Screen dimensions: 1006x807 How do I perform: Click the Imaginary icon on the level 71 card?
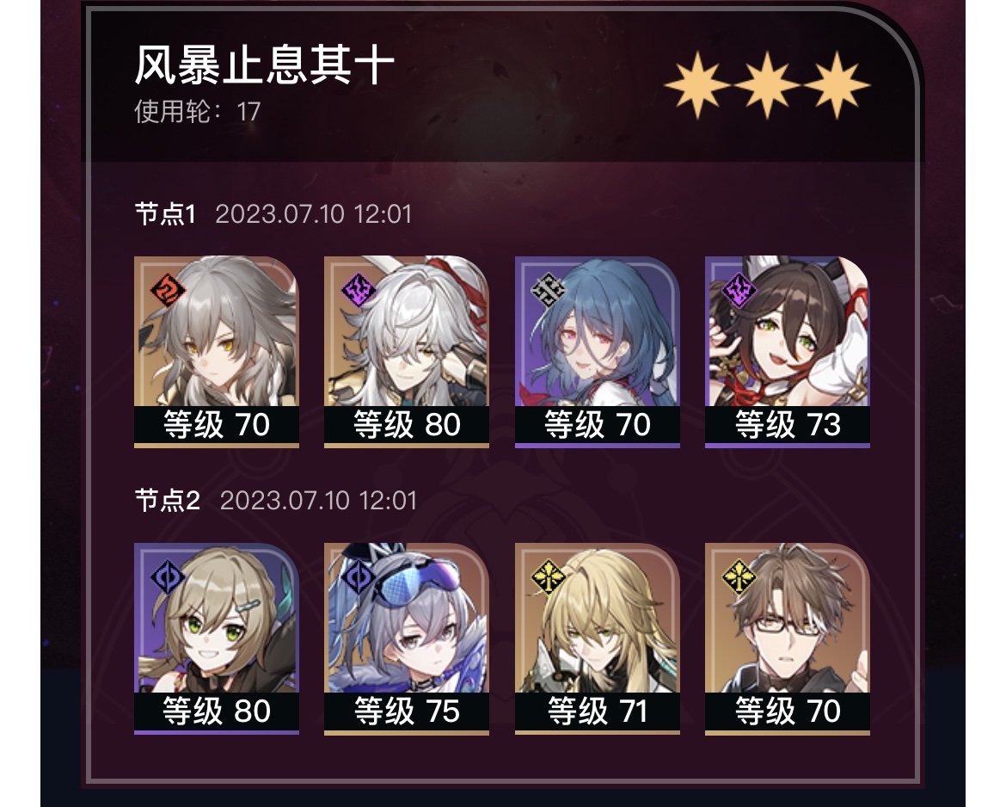pyautogui.click(x=549, y=577)
